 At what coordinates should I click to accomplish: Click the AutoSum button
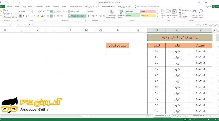(x=184, y=10)
